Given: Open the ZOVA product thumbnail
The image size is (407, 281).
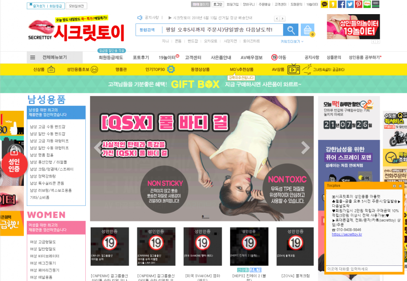Looking at the screenshot, I should [294, 246].
